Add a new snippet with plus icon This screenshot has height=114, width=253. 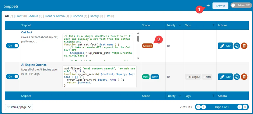coord(208,6)
